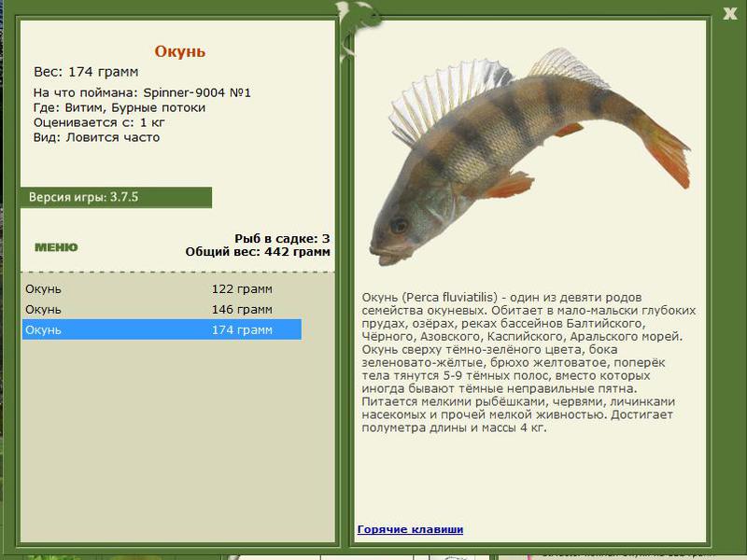
Task: Select the 122 грамм Окунь entry
Action: point(162,289)
